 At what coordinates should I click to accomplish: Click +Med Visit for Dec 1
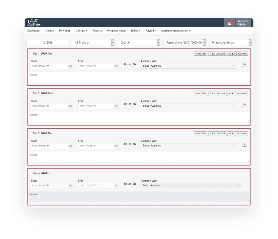[x=201, y=54]
